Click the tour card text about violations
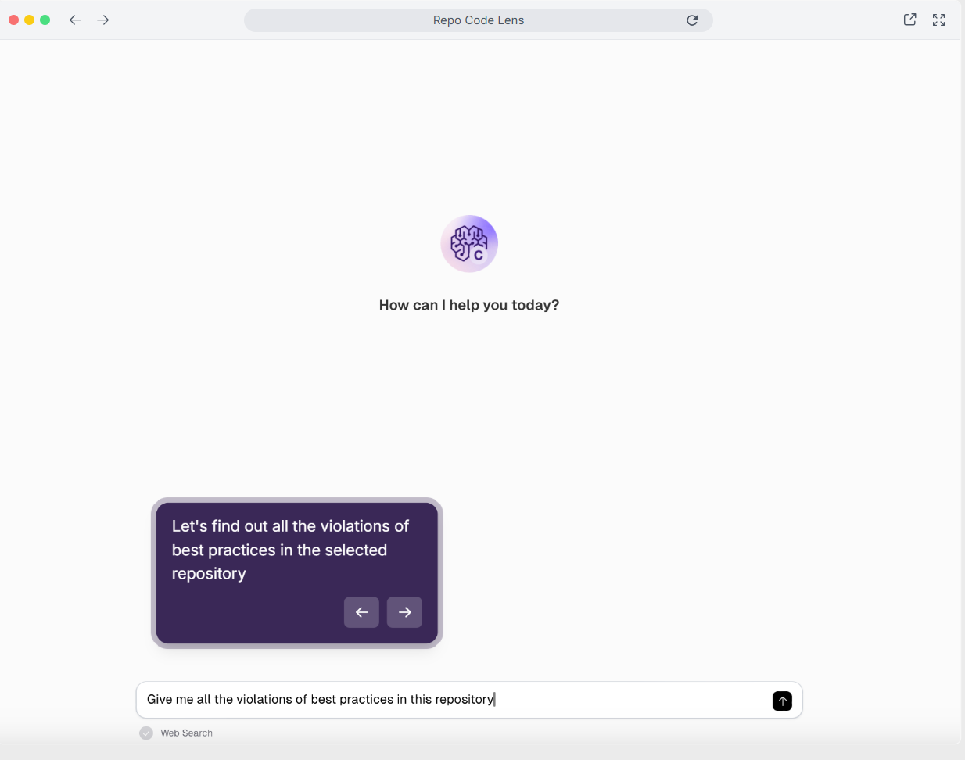The image size is (965, 760). pos(290,550)
